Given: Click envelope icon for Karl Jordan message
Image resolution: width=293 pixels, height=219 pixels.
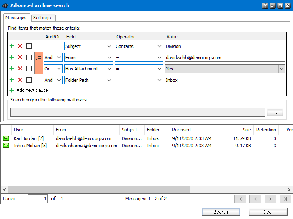Looking at the screenshot, I should coord(6,138).
